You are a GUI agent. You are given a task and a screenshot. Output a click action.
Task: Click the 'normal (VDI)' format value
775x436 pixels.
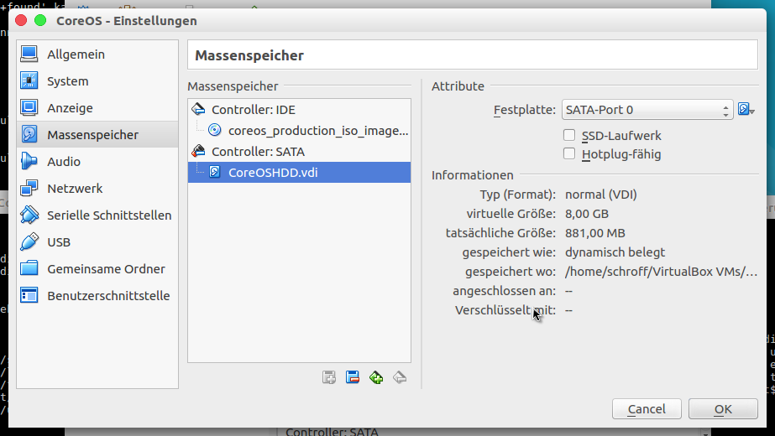click(600, 195)
